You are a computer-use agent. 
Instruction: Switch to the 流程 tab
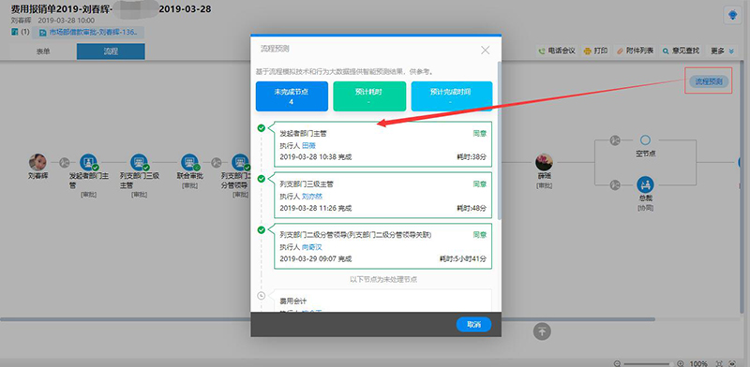click(111, 51)
